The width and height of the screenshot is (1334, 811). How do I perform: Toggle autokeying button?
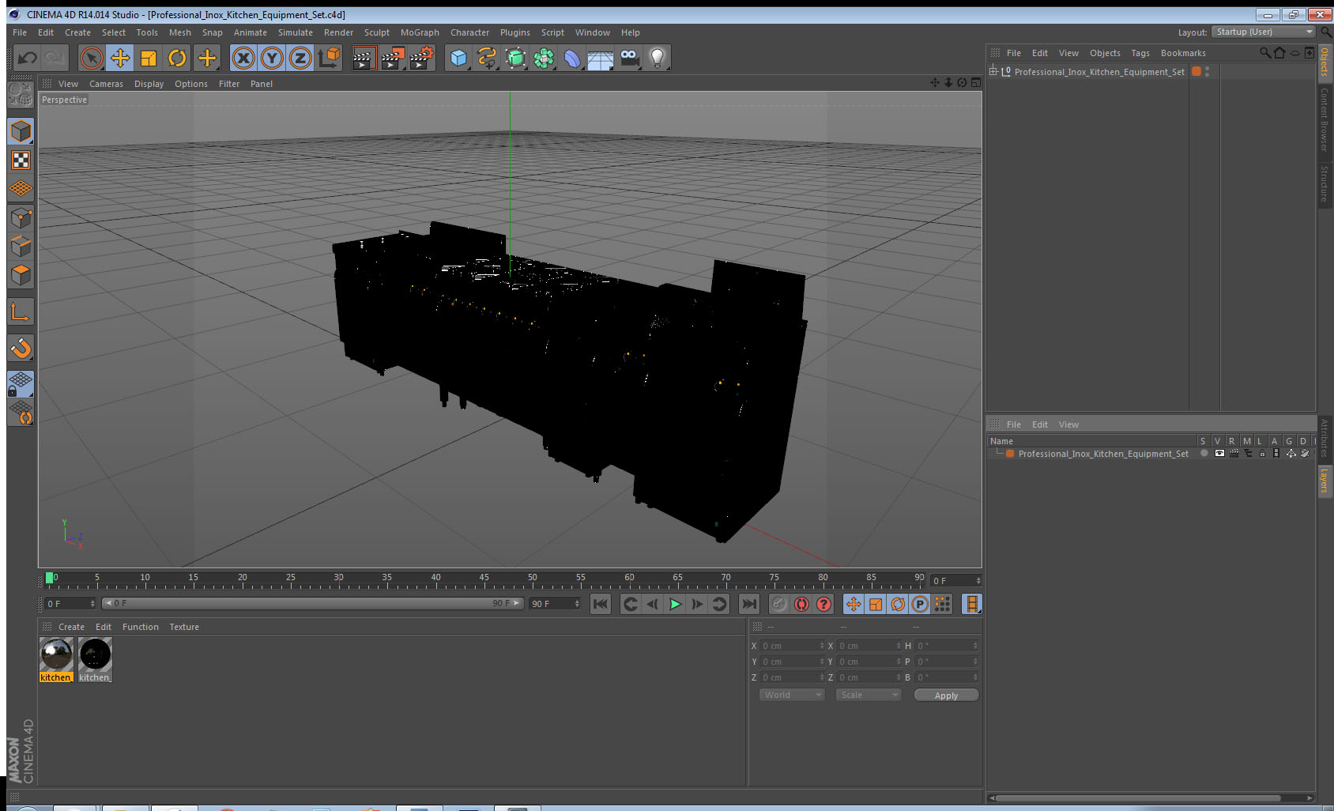(801, 604)
